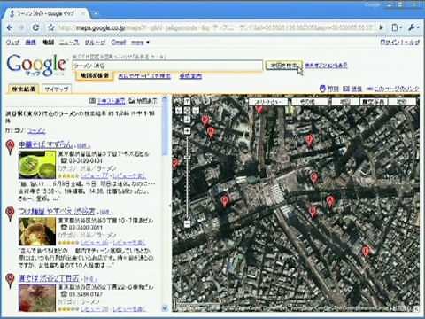Pan the map down with the arrow
The width and height of the screenshot is (425, 319).
187,119
